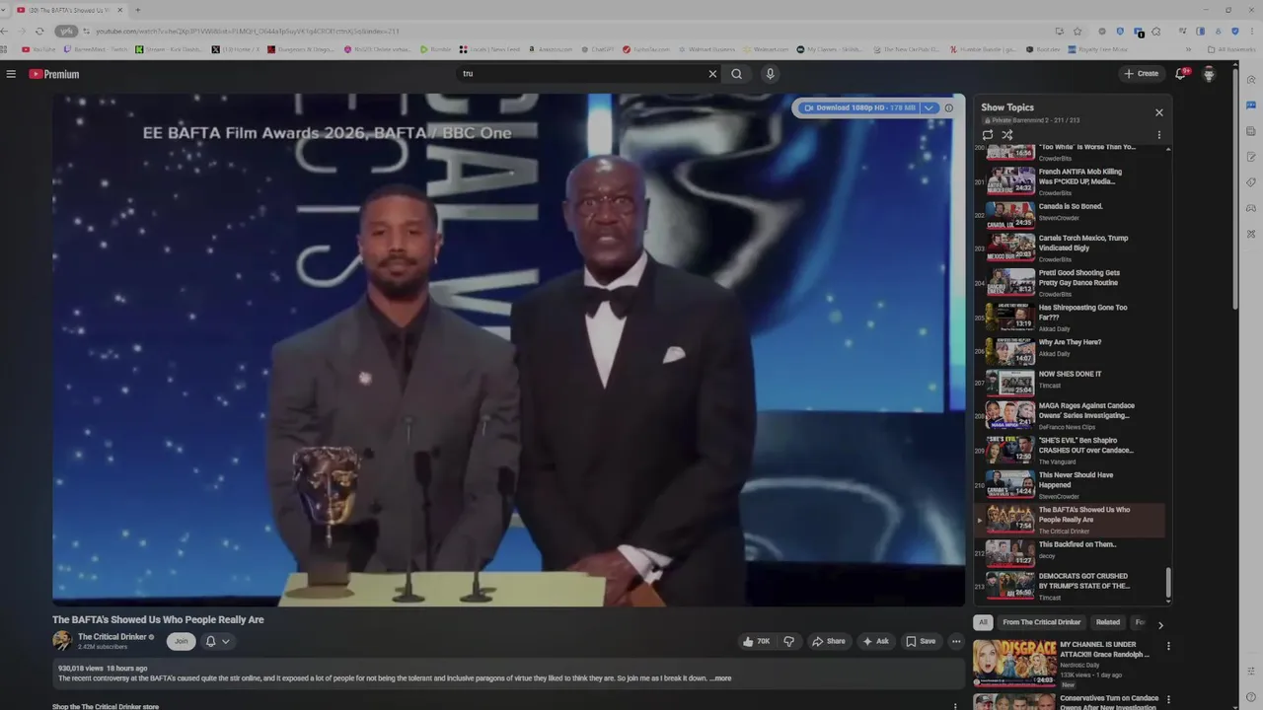
Task: Start voice search with the microphone
Action: point(771,74)
